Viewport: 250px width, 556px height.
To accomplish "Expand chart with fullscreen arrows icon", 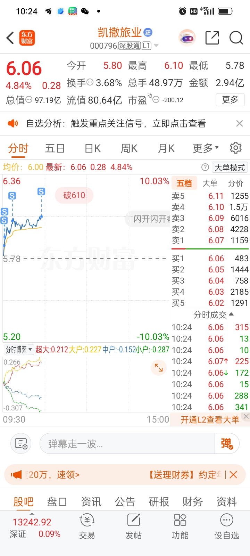I will (159, 368).
